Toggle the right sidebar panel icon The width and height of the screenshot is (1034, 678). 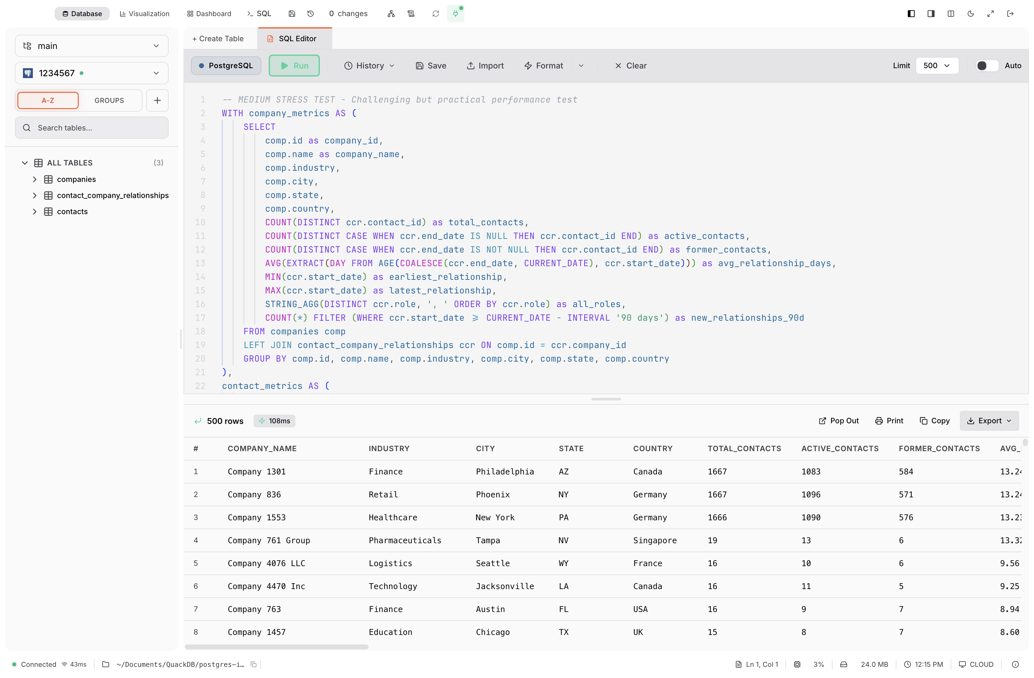930,13
